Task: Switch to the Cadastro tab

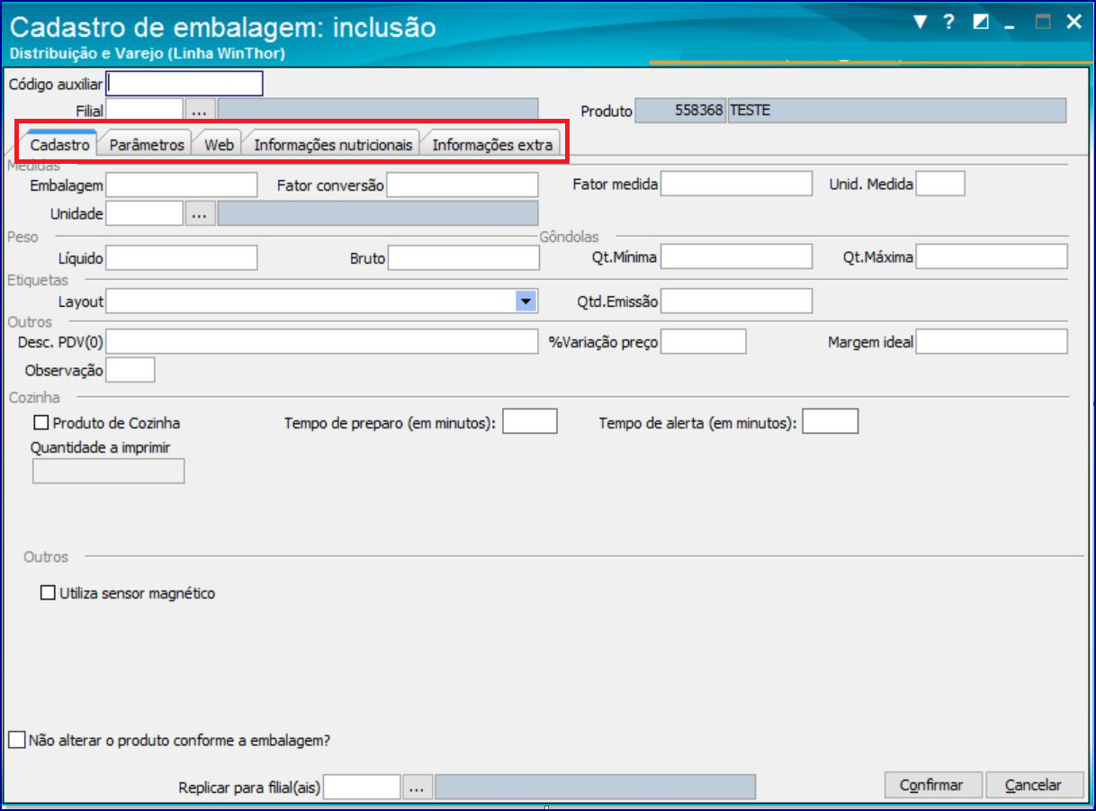Action: click(x=59, y=145)
